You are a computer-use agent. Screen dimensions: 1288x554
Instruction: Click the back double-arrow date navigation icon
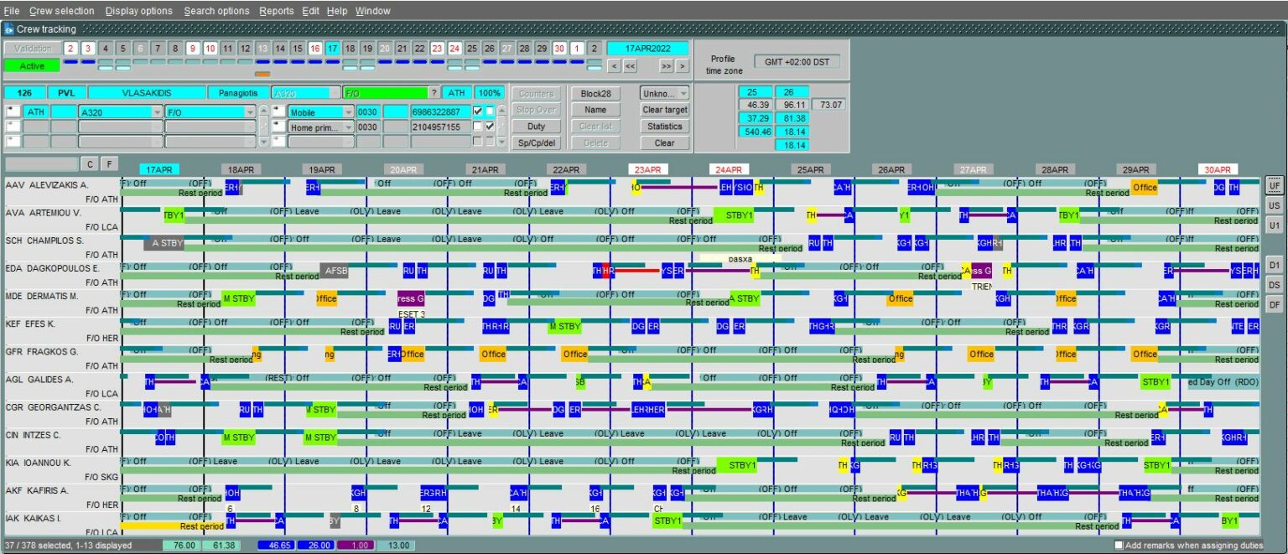tap(630, 66)
